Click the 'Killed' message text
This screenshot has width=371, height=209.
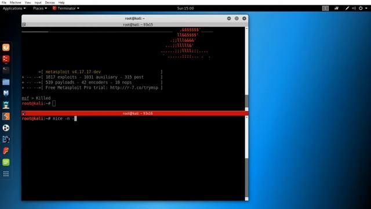43,98
